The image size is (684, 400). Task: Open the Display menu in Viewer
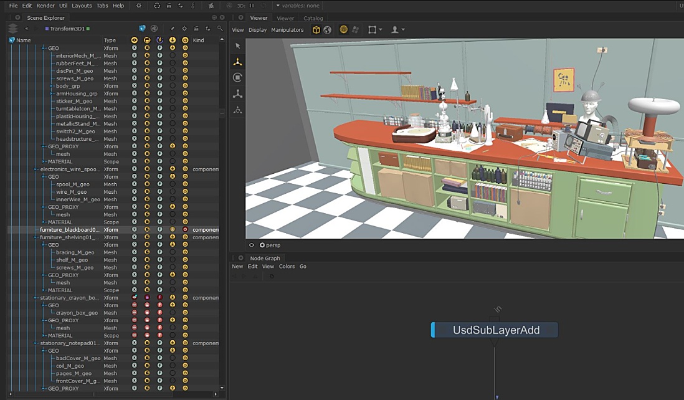click(x=257, y=30)
